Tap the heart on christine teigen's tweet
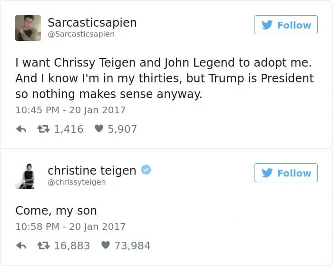 coord(106,246)
